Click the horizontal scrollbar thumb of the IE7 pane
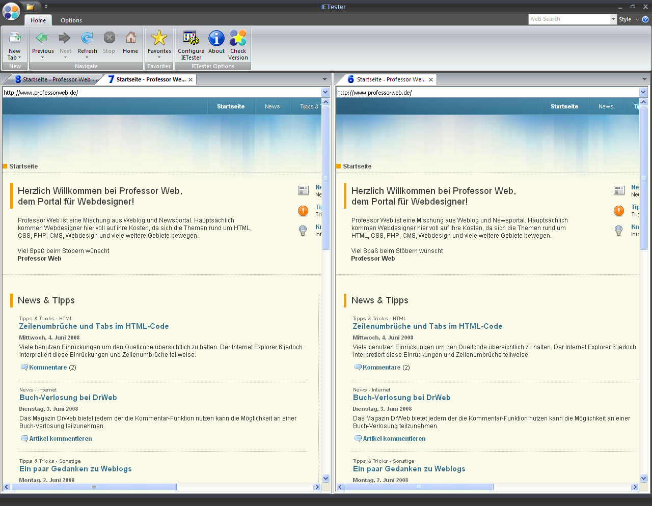This screenshot has width=652, height=506. pos(94,487)
